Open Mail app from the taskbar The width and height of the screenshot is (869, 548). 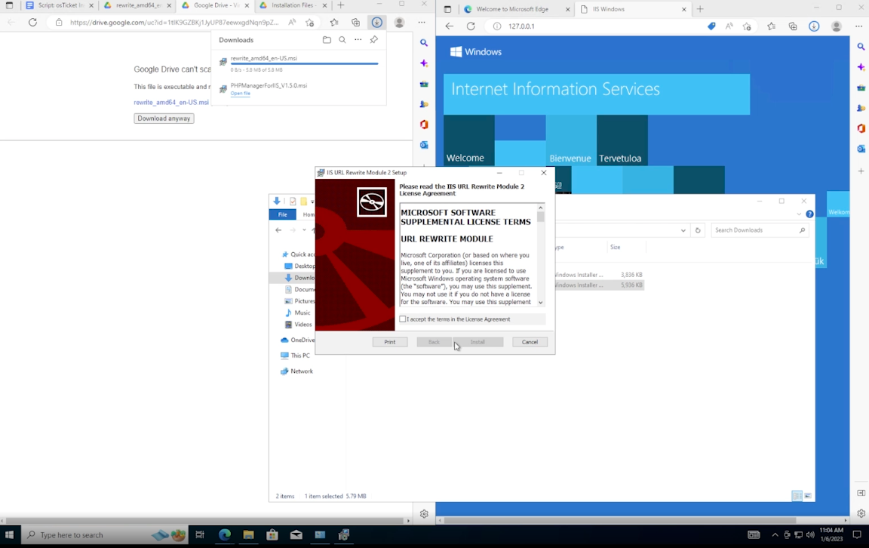point(296,534)
